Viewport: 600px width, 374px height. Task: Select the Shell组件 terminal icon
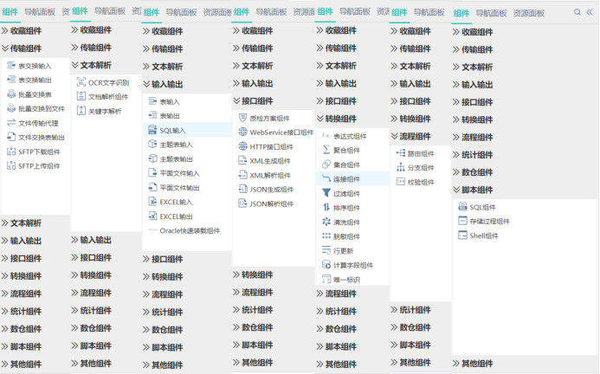(x=462, y=235)
